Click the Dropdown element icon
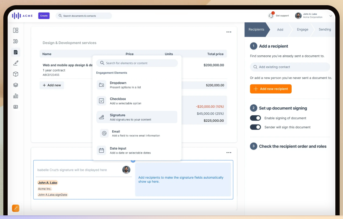This screenshot has width=343, height=219. pos(101,85)
